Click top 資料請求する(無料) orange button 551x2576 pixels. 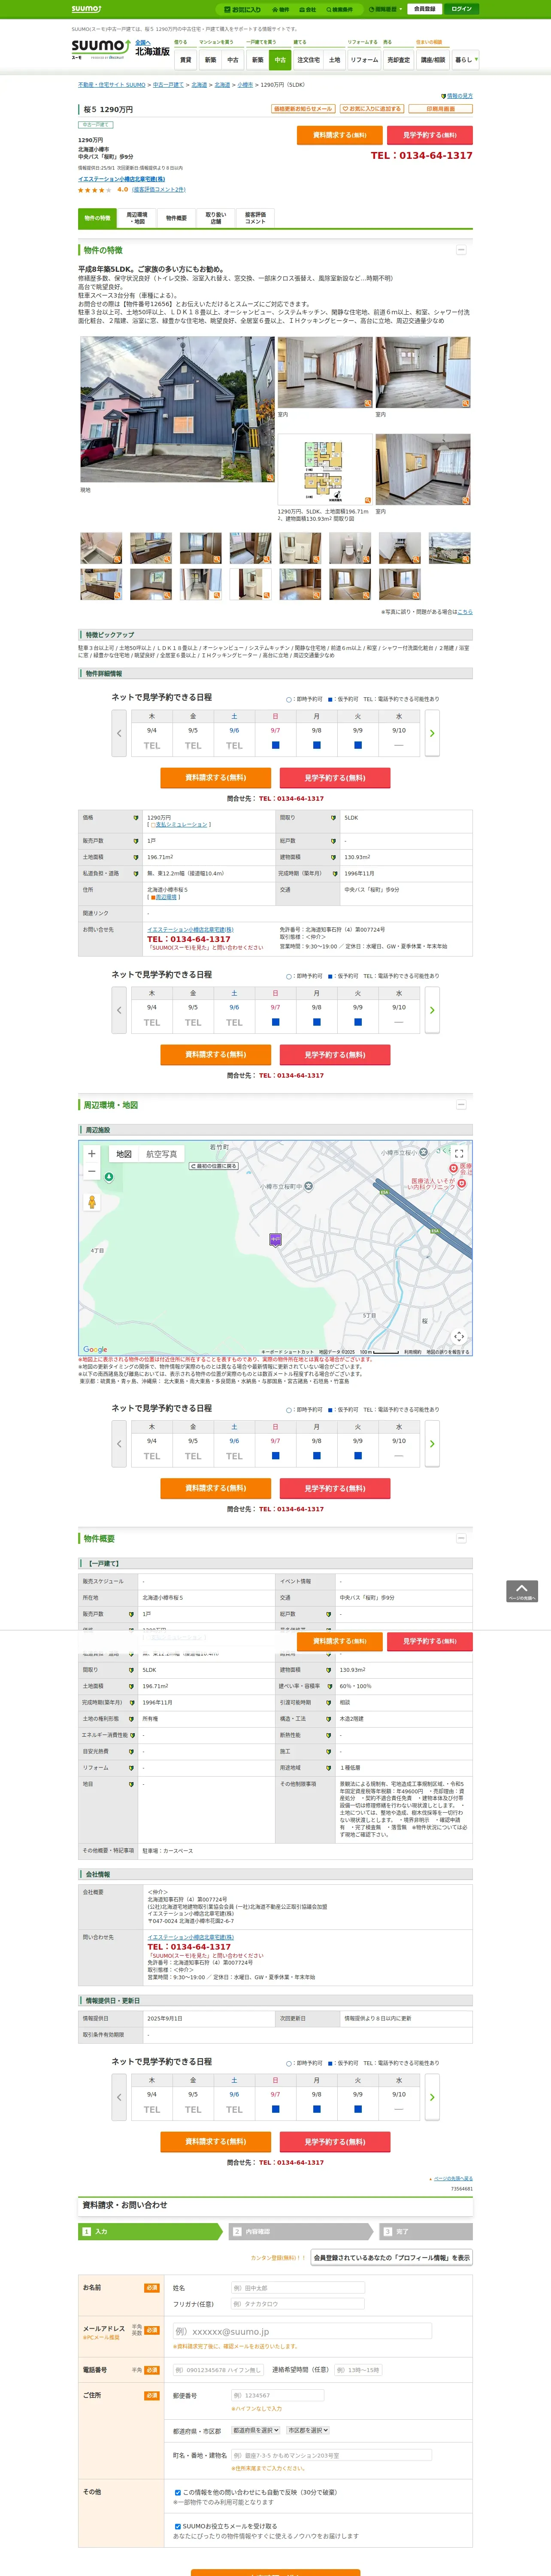coord(340,135)
